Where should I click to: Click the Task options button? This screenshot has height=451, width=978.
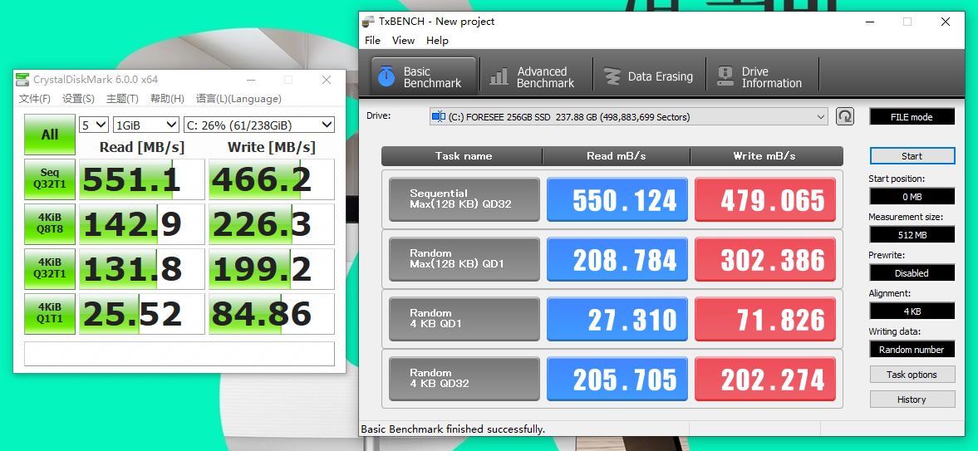pos(912,375)
